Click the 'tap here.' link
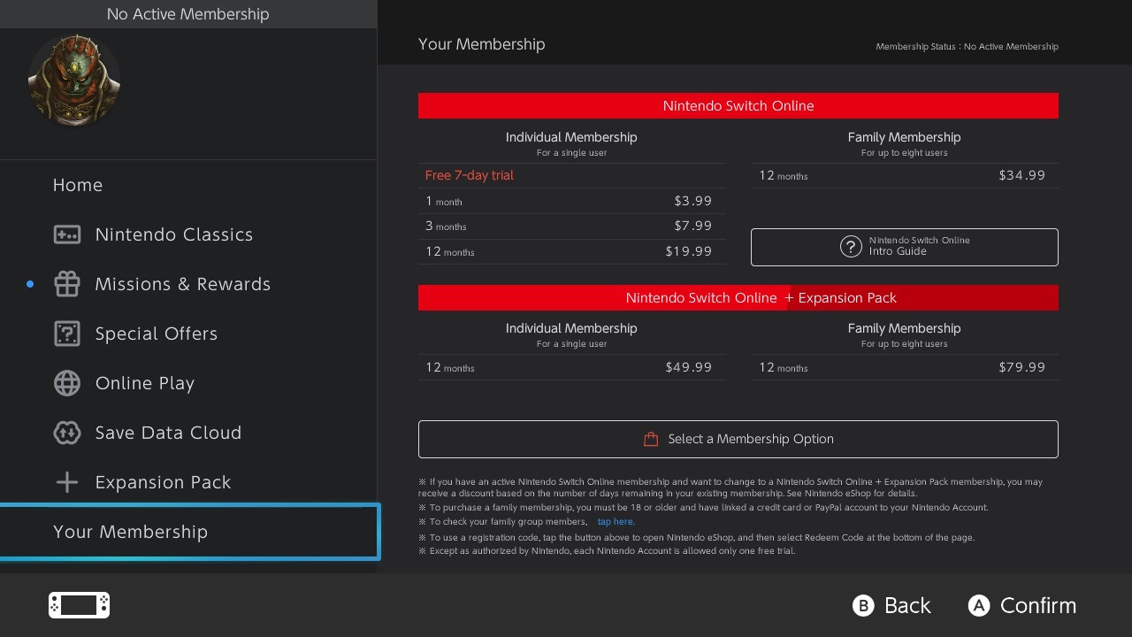The height and width of the screenshot is (637, 1132). [x=616, y=522]
